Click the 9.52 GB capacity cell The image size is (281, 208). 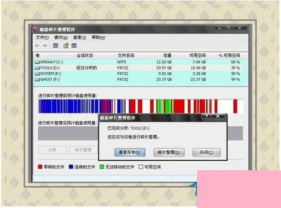pyautogui.click(x=165, y=74)
